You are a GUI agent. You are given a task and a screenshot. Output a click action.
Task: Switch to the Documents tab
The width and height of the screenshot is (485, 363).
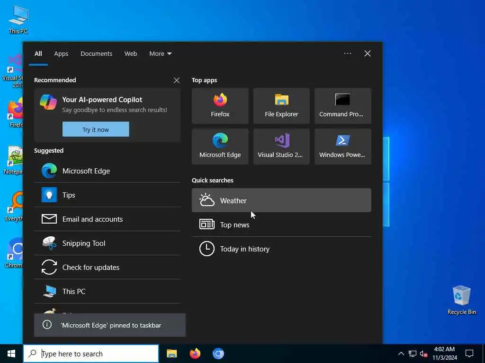[96, 54]
